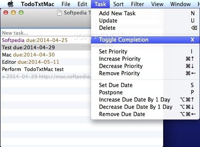Select the Softpedia due:2014-04-25 task
Viewport: 200px width, 147px height.
click(46, 40)
